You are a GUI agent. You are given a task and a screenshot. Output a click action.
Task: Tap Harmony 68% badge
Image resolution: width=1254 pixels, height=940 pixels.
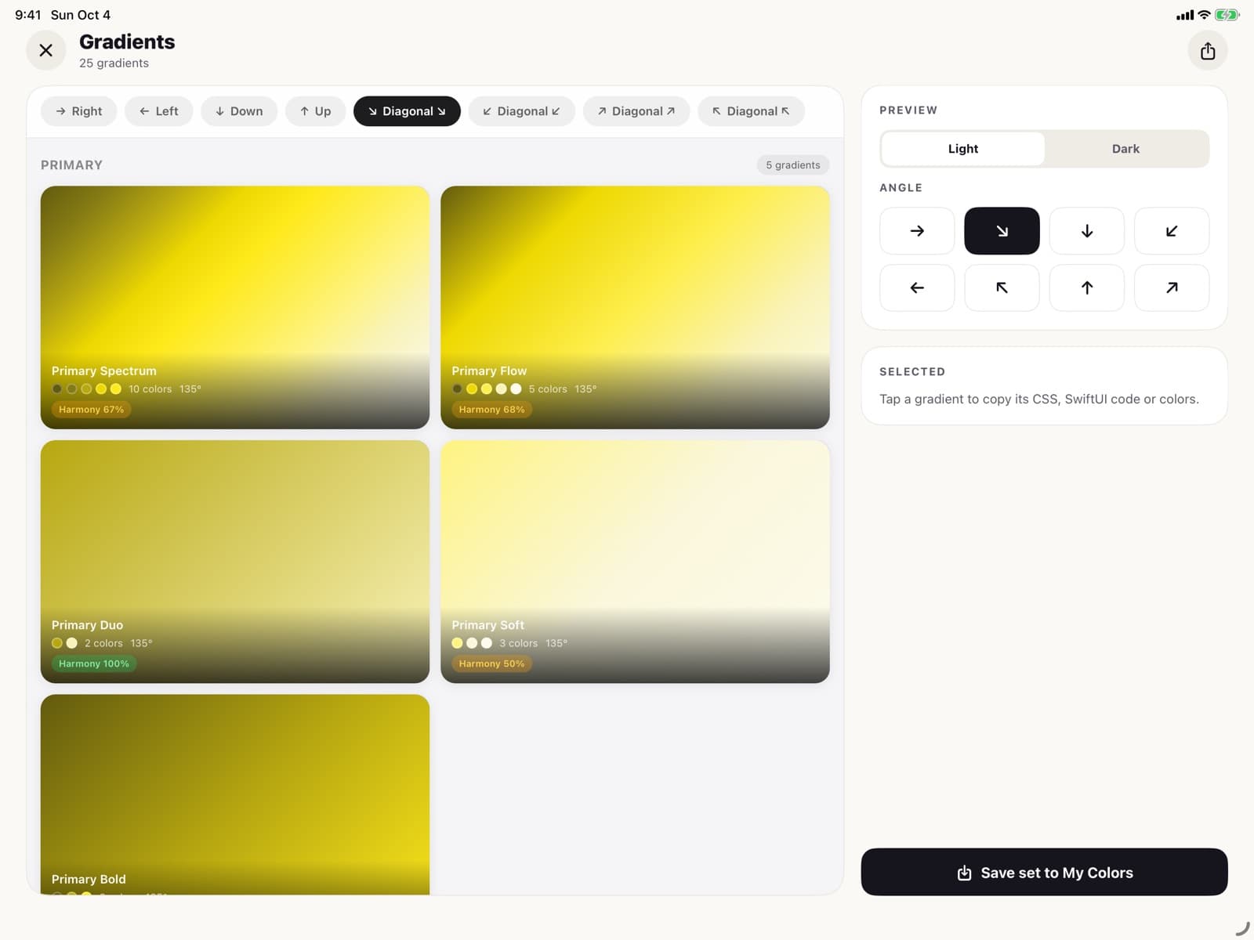click(x=491, y=410)
